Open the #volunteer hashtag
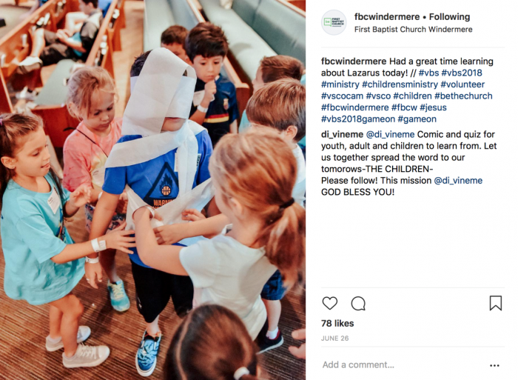518x380 pixels. click(x=462, y=84)
